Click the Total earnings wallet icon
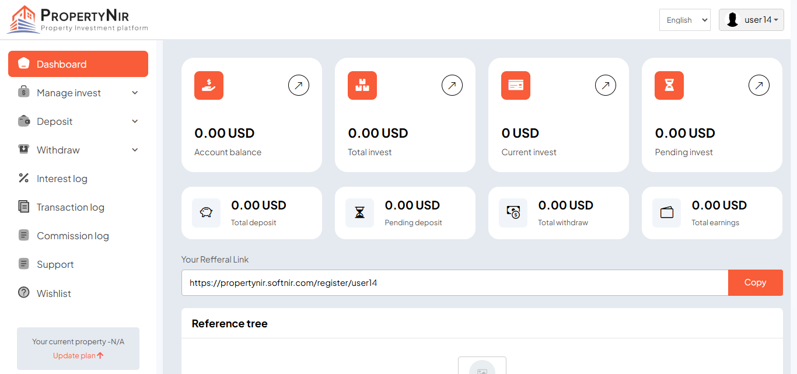The width and height of the screenshot is (797, 374). tap(667, 213)
